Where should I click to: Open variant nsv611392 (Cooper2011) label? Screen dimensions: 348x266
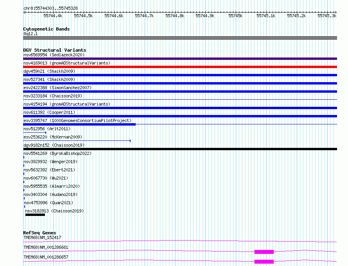click(x=49, y=112)
